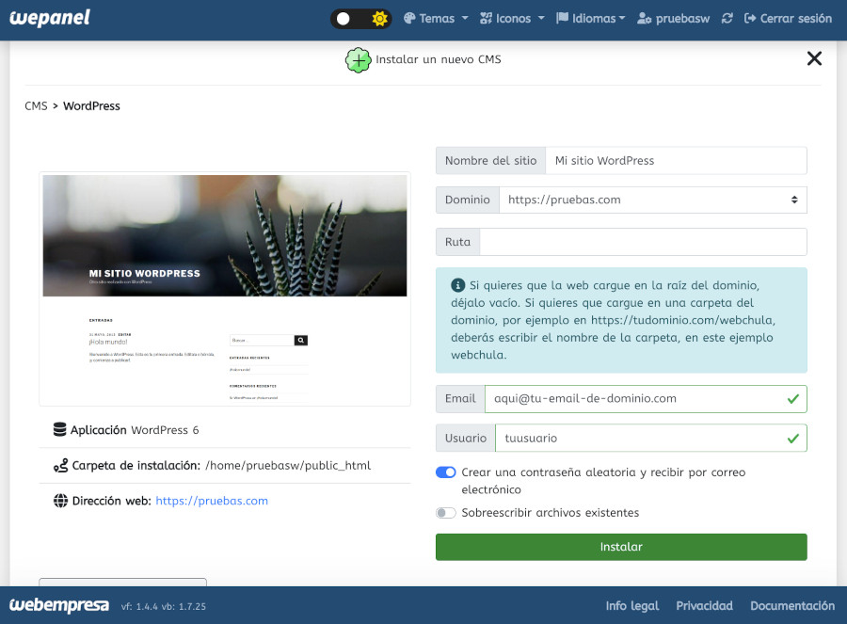
Task: Go back to CMS breadcrumb
Action: point(36,106)
